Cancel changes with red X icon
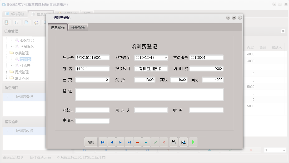The image size is (289, 163). click(164, 142)
